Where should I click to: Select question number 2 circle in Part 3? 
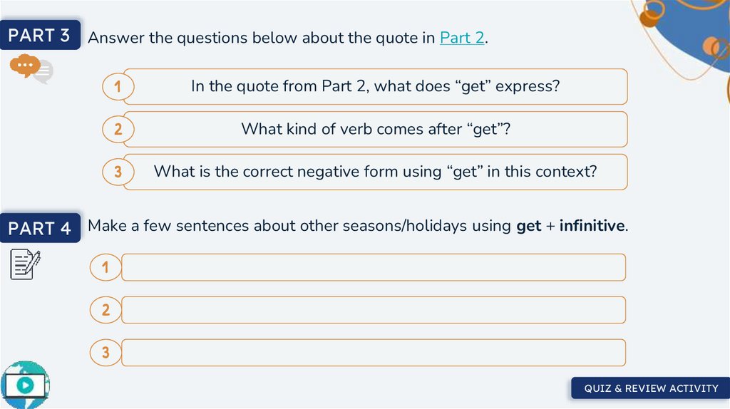point(118,130)
